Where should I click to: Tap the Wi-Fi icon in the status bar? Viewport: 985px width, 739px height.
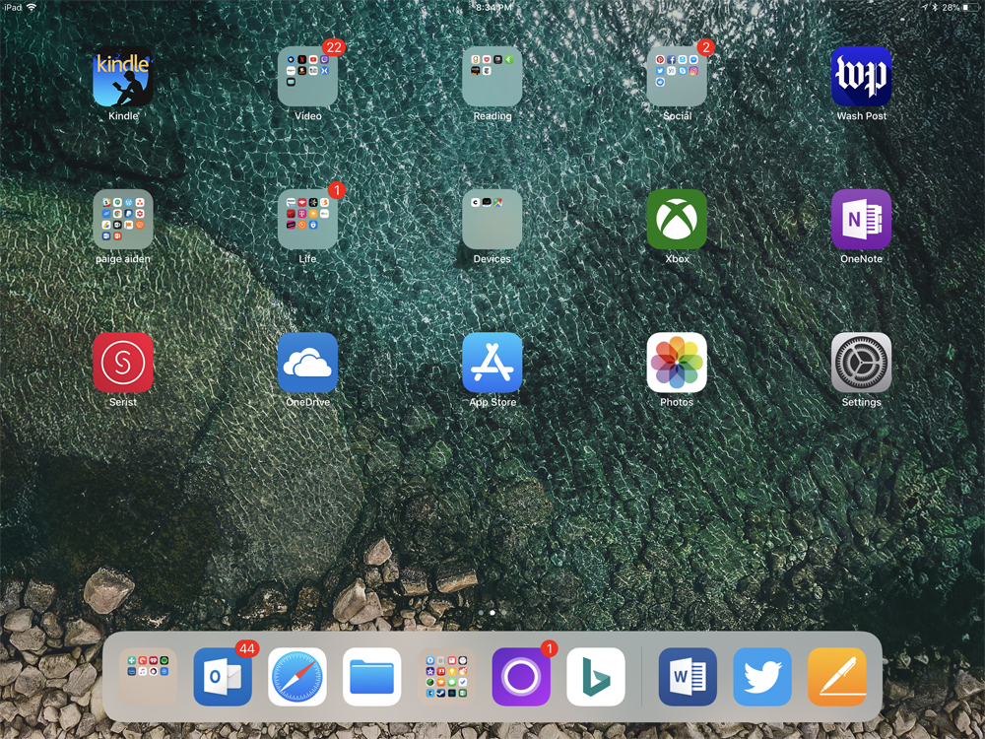[32, 8]
